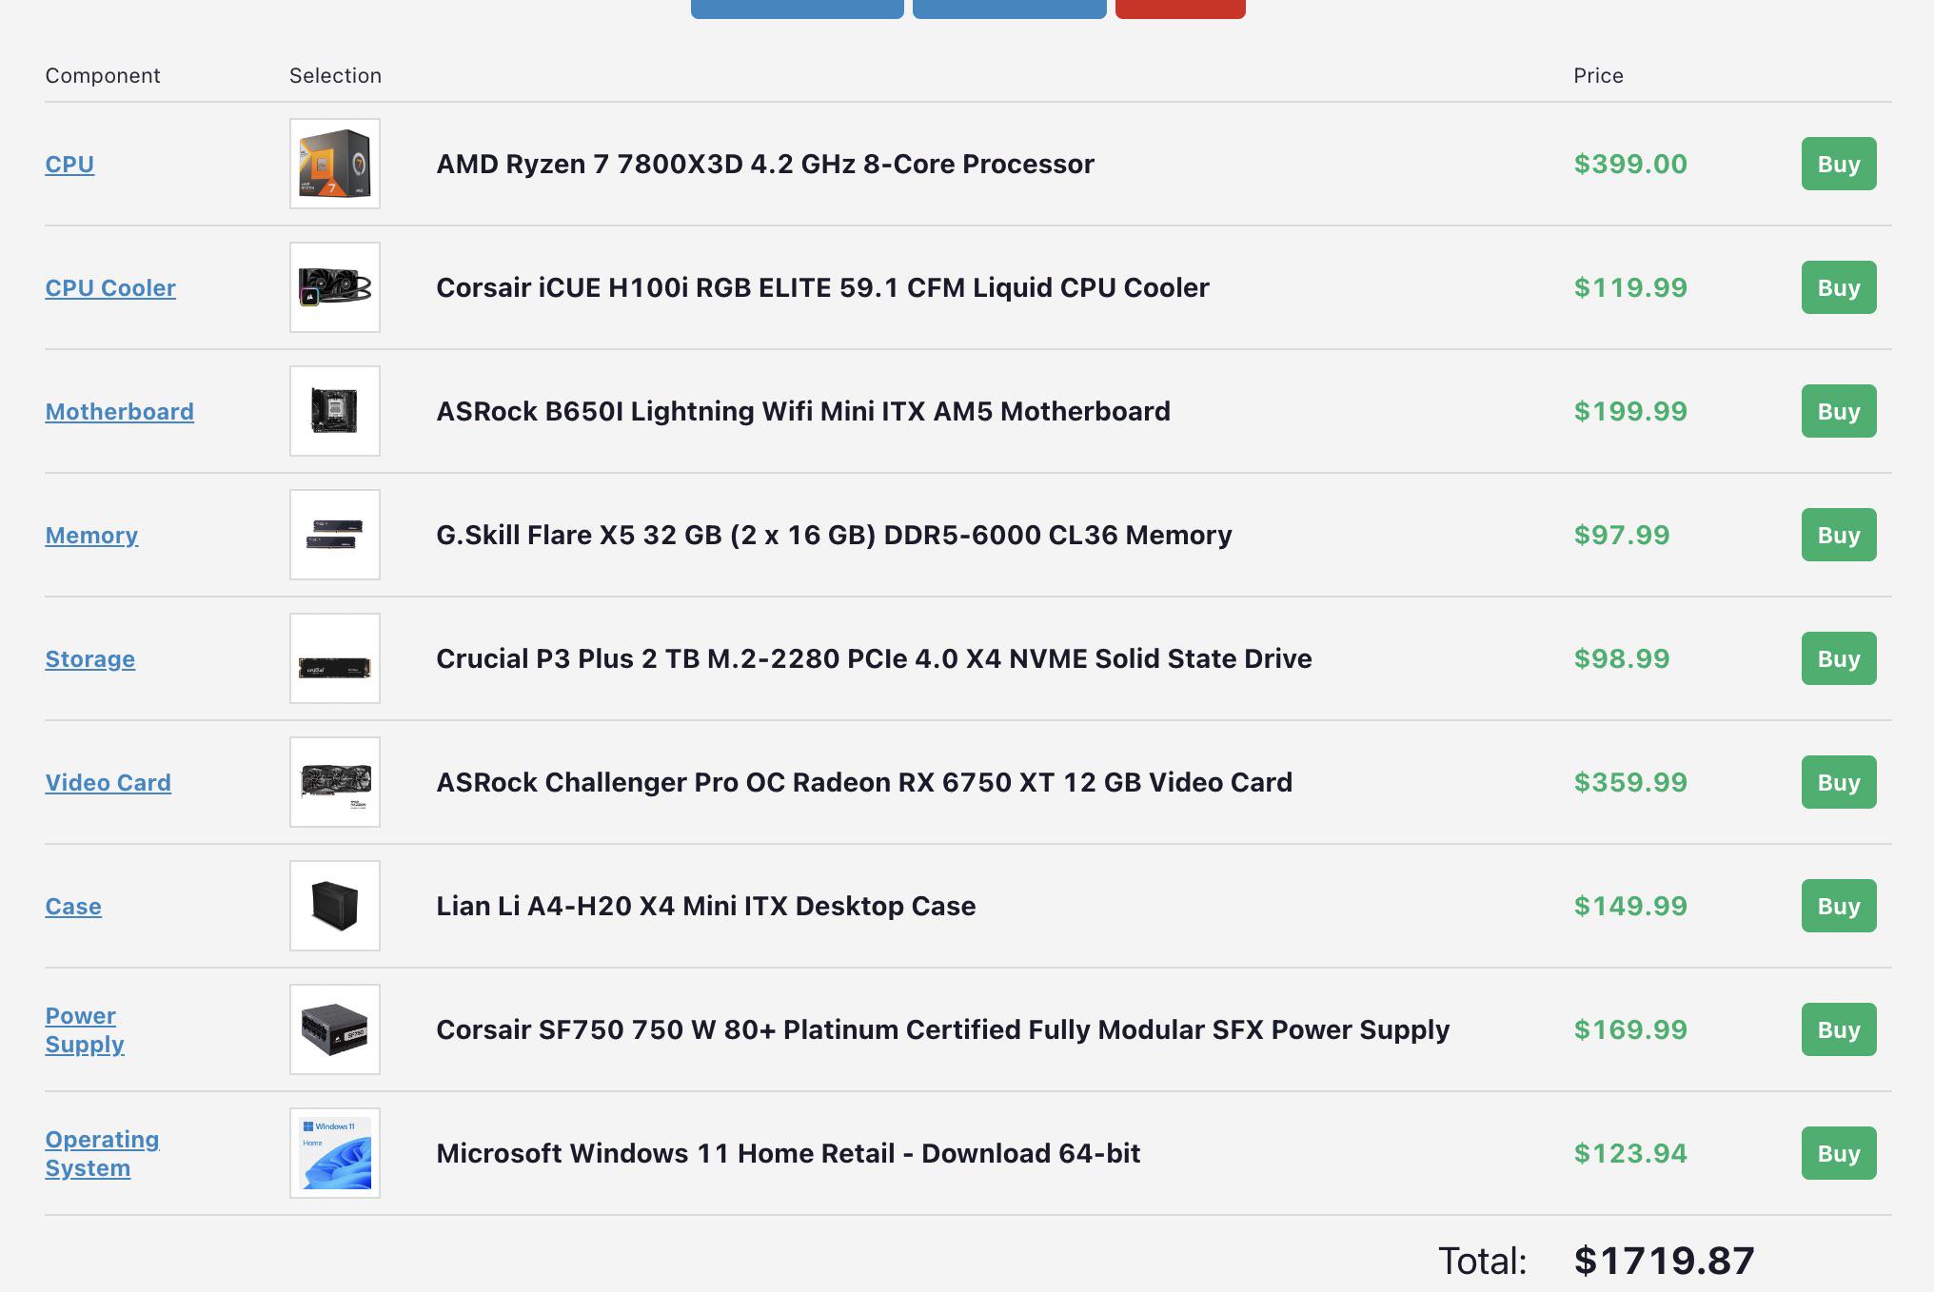This screenshot has width=1934, height=1292.
Task: Buy the G.Skill Flare X5 memory
Action: [1839, 535]
